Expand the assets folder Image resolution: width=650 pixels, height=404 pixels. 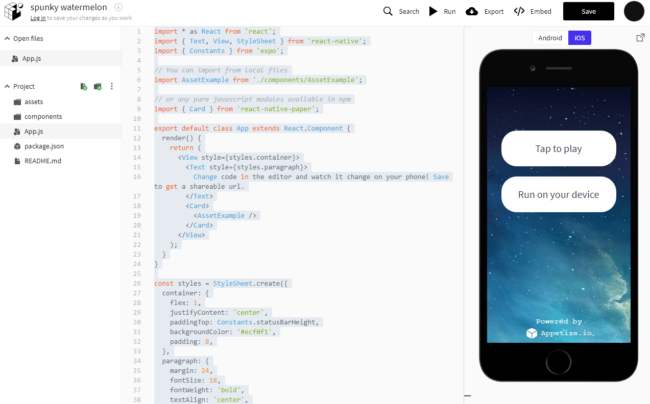pos(34,102)
